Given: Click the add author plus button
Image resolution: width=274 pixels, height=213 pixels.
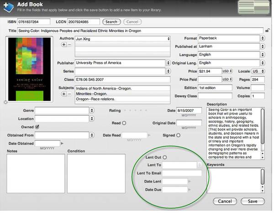Looking at the screenshot, I should [63, 45].
